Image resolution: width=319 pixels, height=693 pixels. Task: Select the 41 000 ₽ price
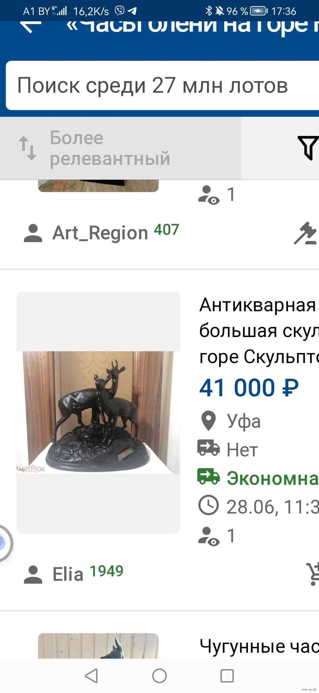click(249, 388)
